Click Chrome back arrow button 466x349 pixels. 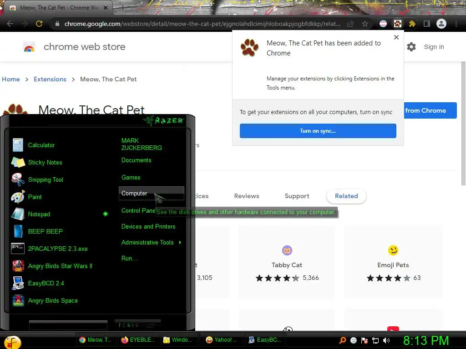click(10, 24)
